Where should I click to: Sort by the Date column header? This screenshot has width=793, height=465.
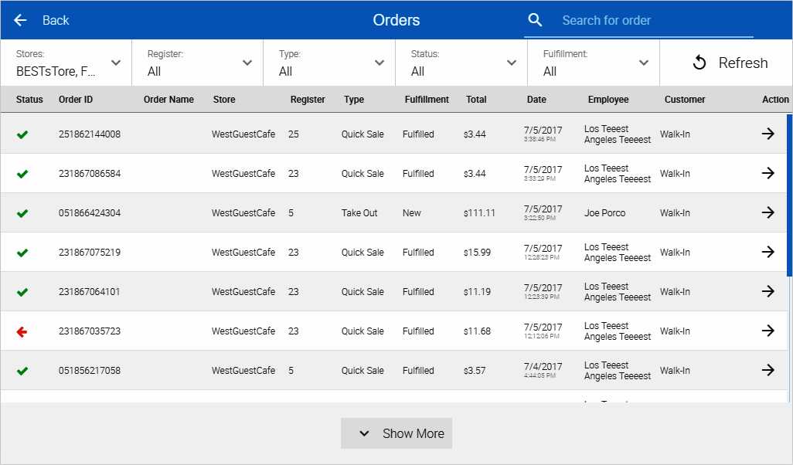click(x=536, y=100)
